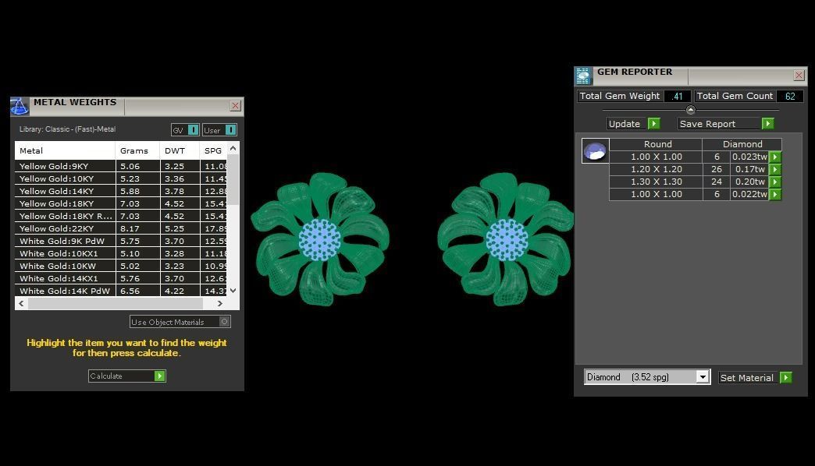This screenshot has height=466, width=815.
Task: Toggle the User library switch
Action: 231,129
